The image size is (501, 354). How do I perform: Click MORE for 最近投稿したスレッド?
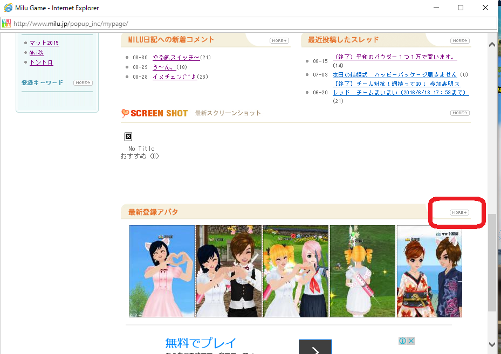(460, 40)
